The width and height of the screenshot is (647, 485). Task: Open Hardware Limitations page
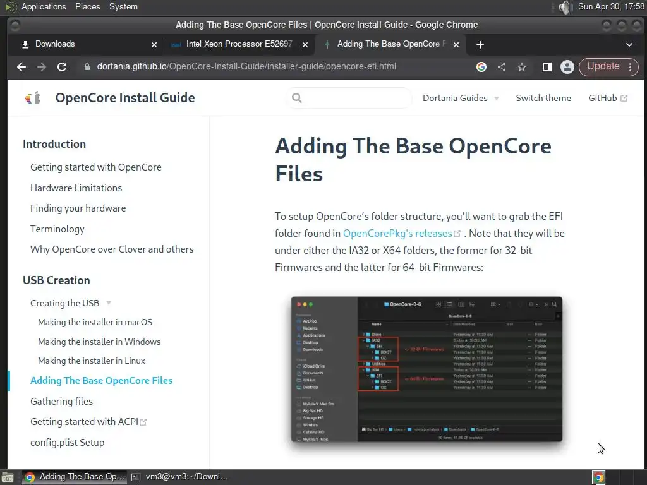76,188
